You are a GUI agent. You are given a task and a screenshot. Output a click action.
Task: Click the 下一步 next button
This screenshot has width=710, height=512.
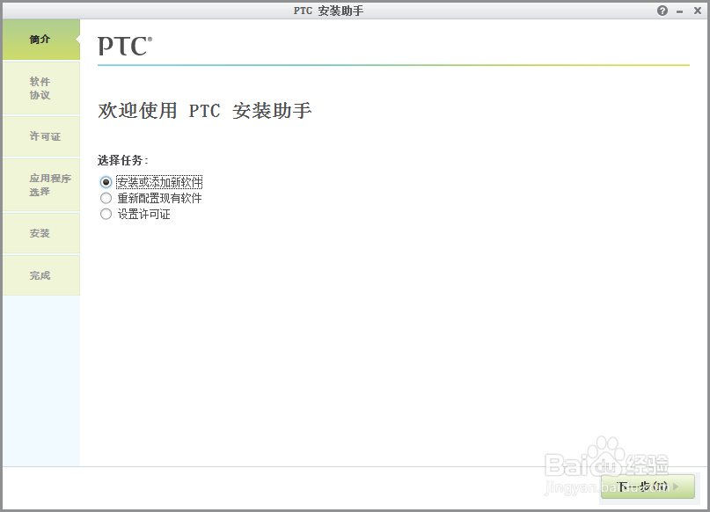[x=648, y=486]
